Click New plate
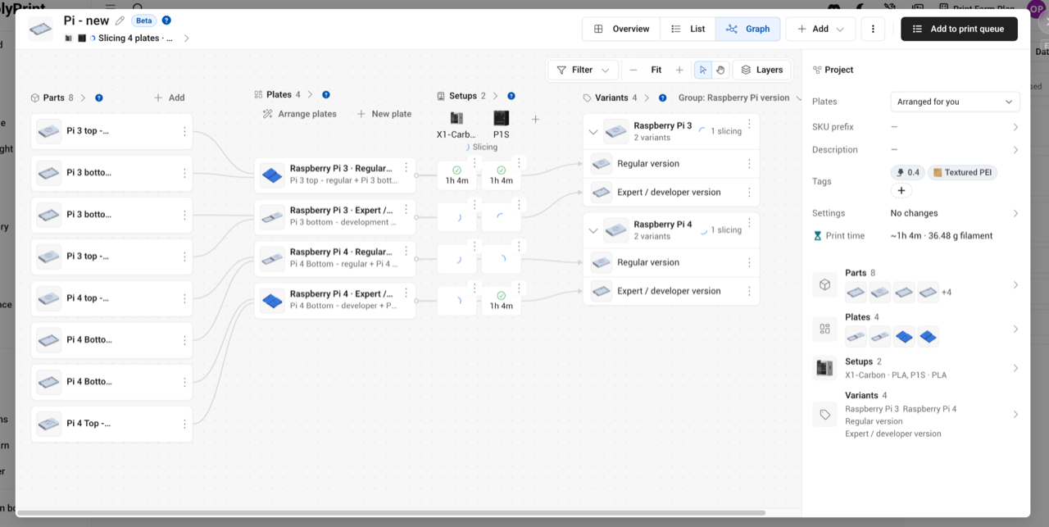This screenshot has width=1049, height=527. point(384,114)
